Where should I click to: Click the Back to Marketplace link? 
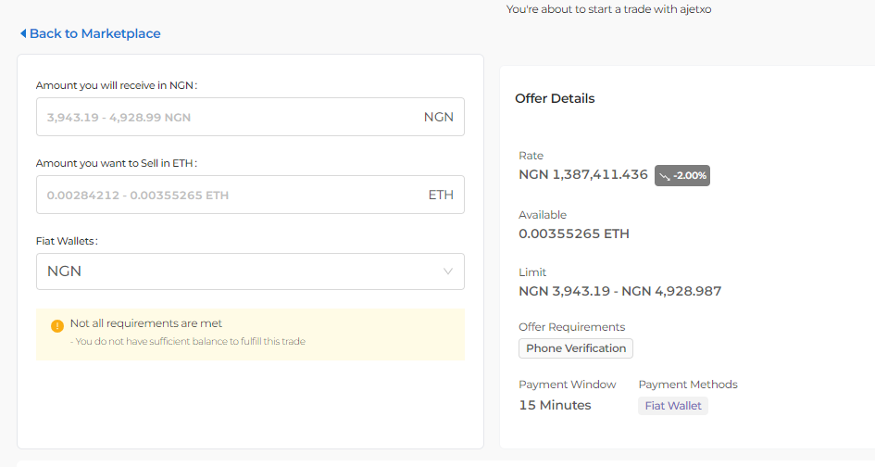(94, 33)
